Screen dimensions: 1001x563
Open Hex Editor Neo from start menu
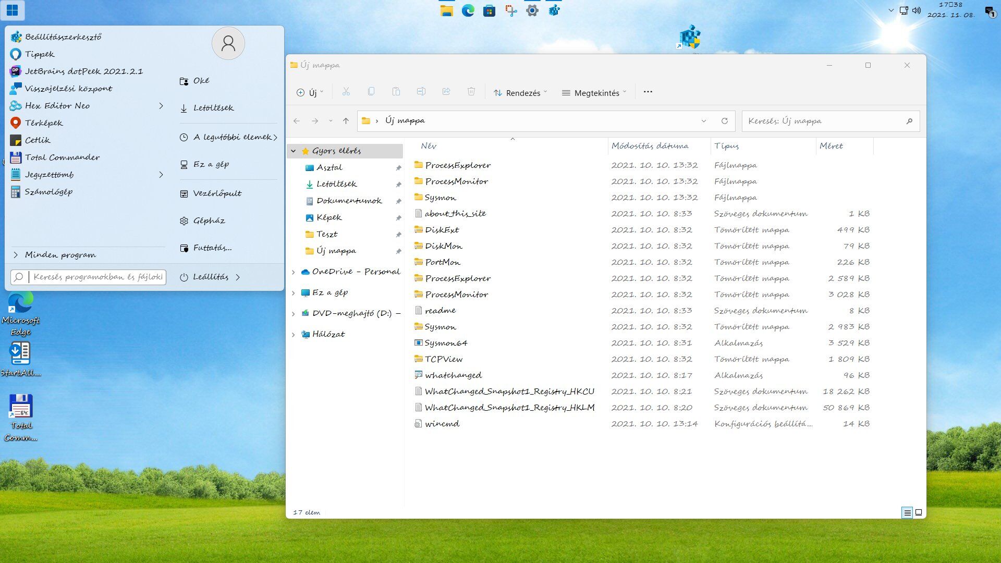(57, 106)
